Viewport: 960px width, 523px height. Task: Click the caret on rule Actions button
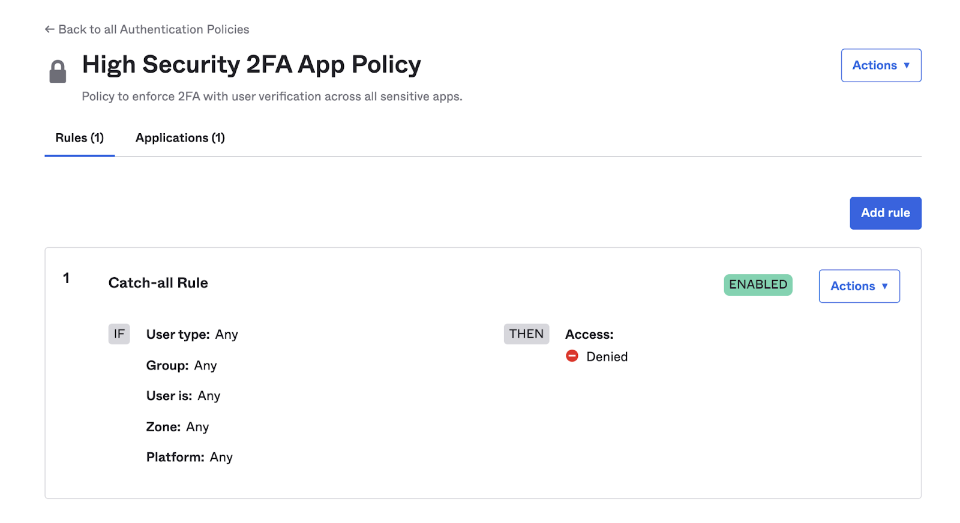pyautogui.click(x=885, y=286)
